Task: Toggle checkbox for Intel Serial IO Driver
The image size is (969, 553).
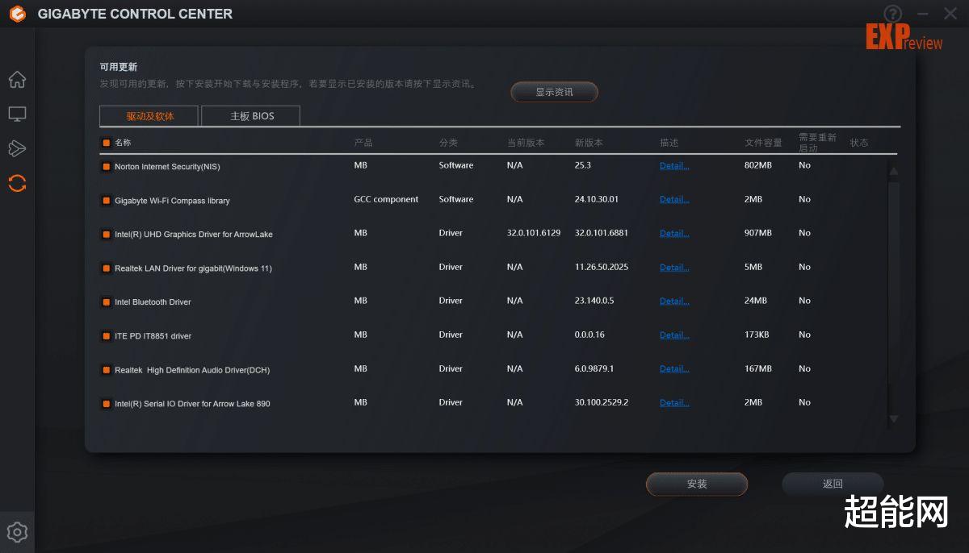Action: coord(106,404)
